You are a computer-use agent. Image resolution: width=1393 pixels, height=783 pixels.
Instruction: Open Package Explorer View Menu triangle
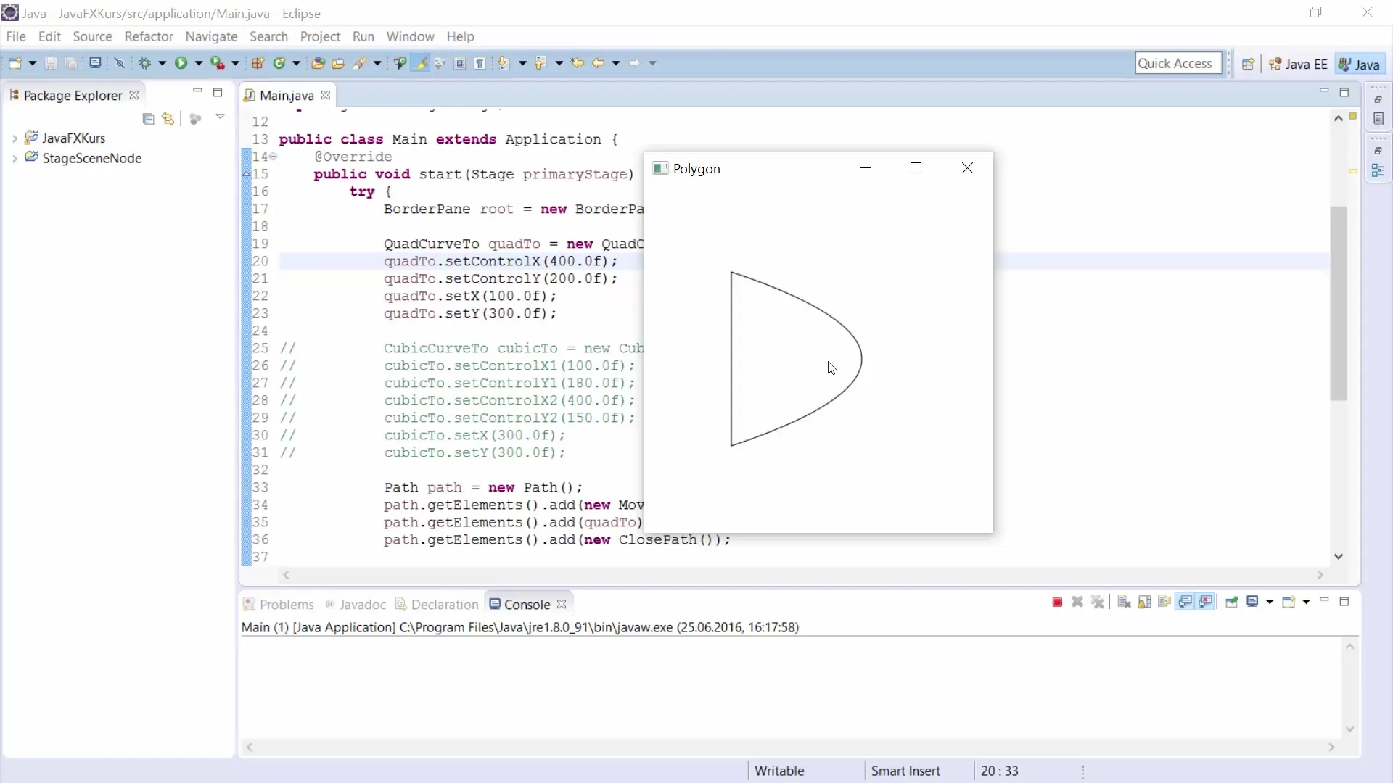pyautogui.click(x=220, y=117)
